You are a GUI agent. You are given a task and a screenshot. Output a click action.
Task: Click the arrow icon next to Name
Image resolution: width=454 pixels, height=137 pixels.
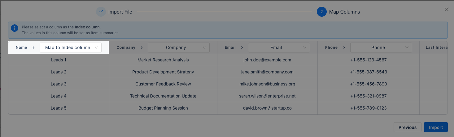coord(34,48)
